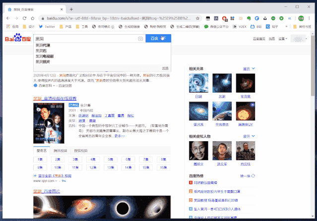Screen dimensions: 317x221
Task: Click the camera image-search icon
Action: (x=140, y=38)
